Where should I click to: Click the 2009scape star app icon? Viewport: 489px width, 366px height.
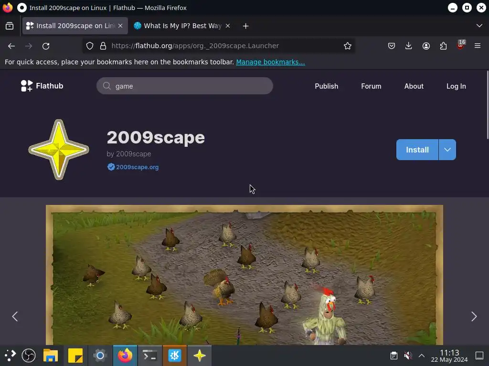pyautogui.click(x=59, y=149)
